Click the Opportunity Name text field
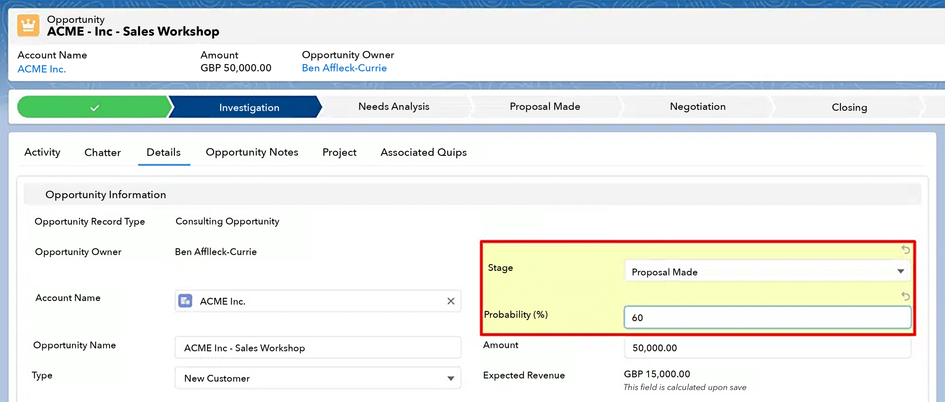Viewport: 945px width, 402px height. point(317,347)
